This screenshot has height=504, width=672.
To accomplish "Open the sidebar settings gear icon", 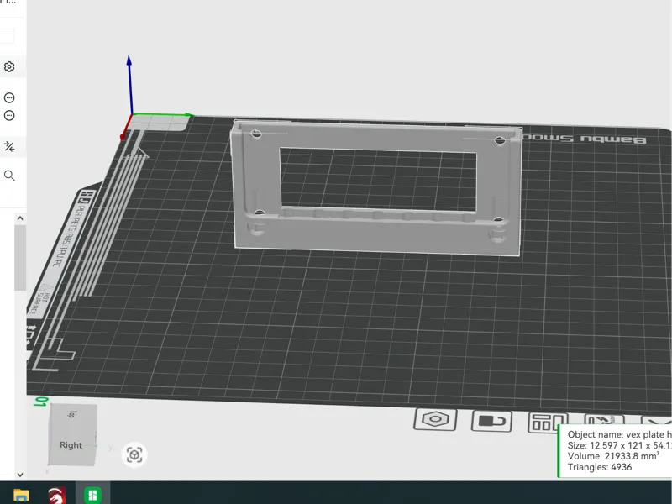I will coord(9,67).
